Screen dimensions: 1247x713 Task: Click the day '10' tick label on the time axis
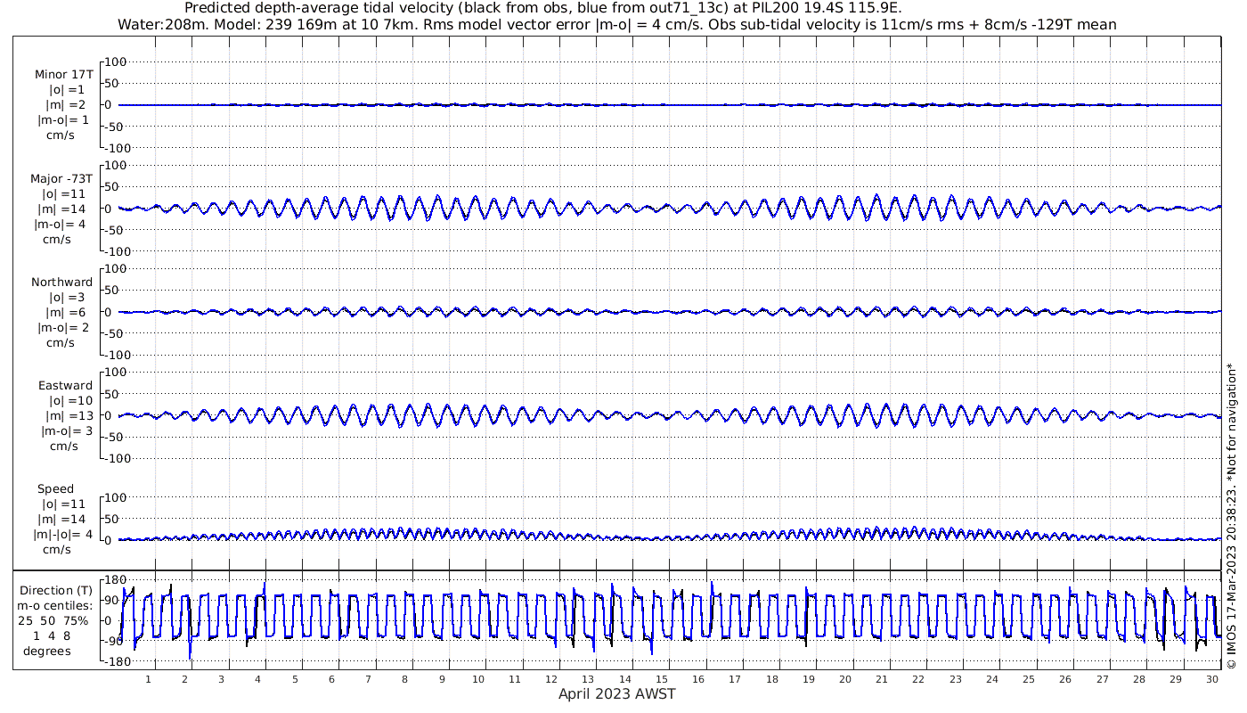click(478, 679)
